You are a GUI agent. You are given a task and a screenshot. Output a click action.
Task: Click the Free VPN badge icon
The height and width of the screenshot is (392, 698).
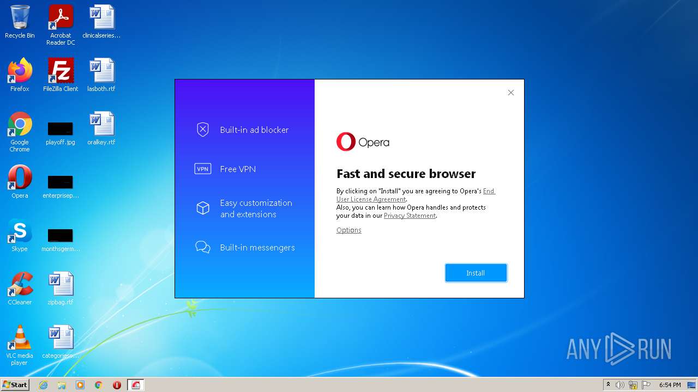[203, 169]
